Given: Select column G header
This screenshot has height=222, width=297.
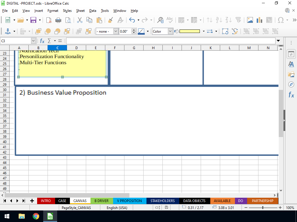Looking at the screenshot, I should [x=134, y=48].
